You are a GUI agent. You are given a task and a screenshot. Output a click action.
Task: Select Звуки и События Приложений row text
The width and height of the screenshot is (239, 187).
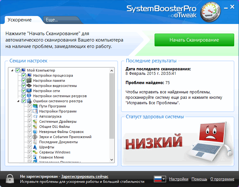(x=65, y=137)
